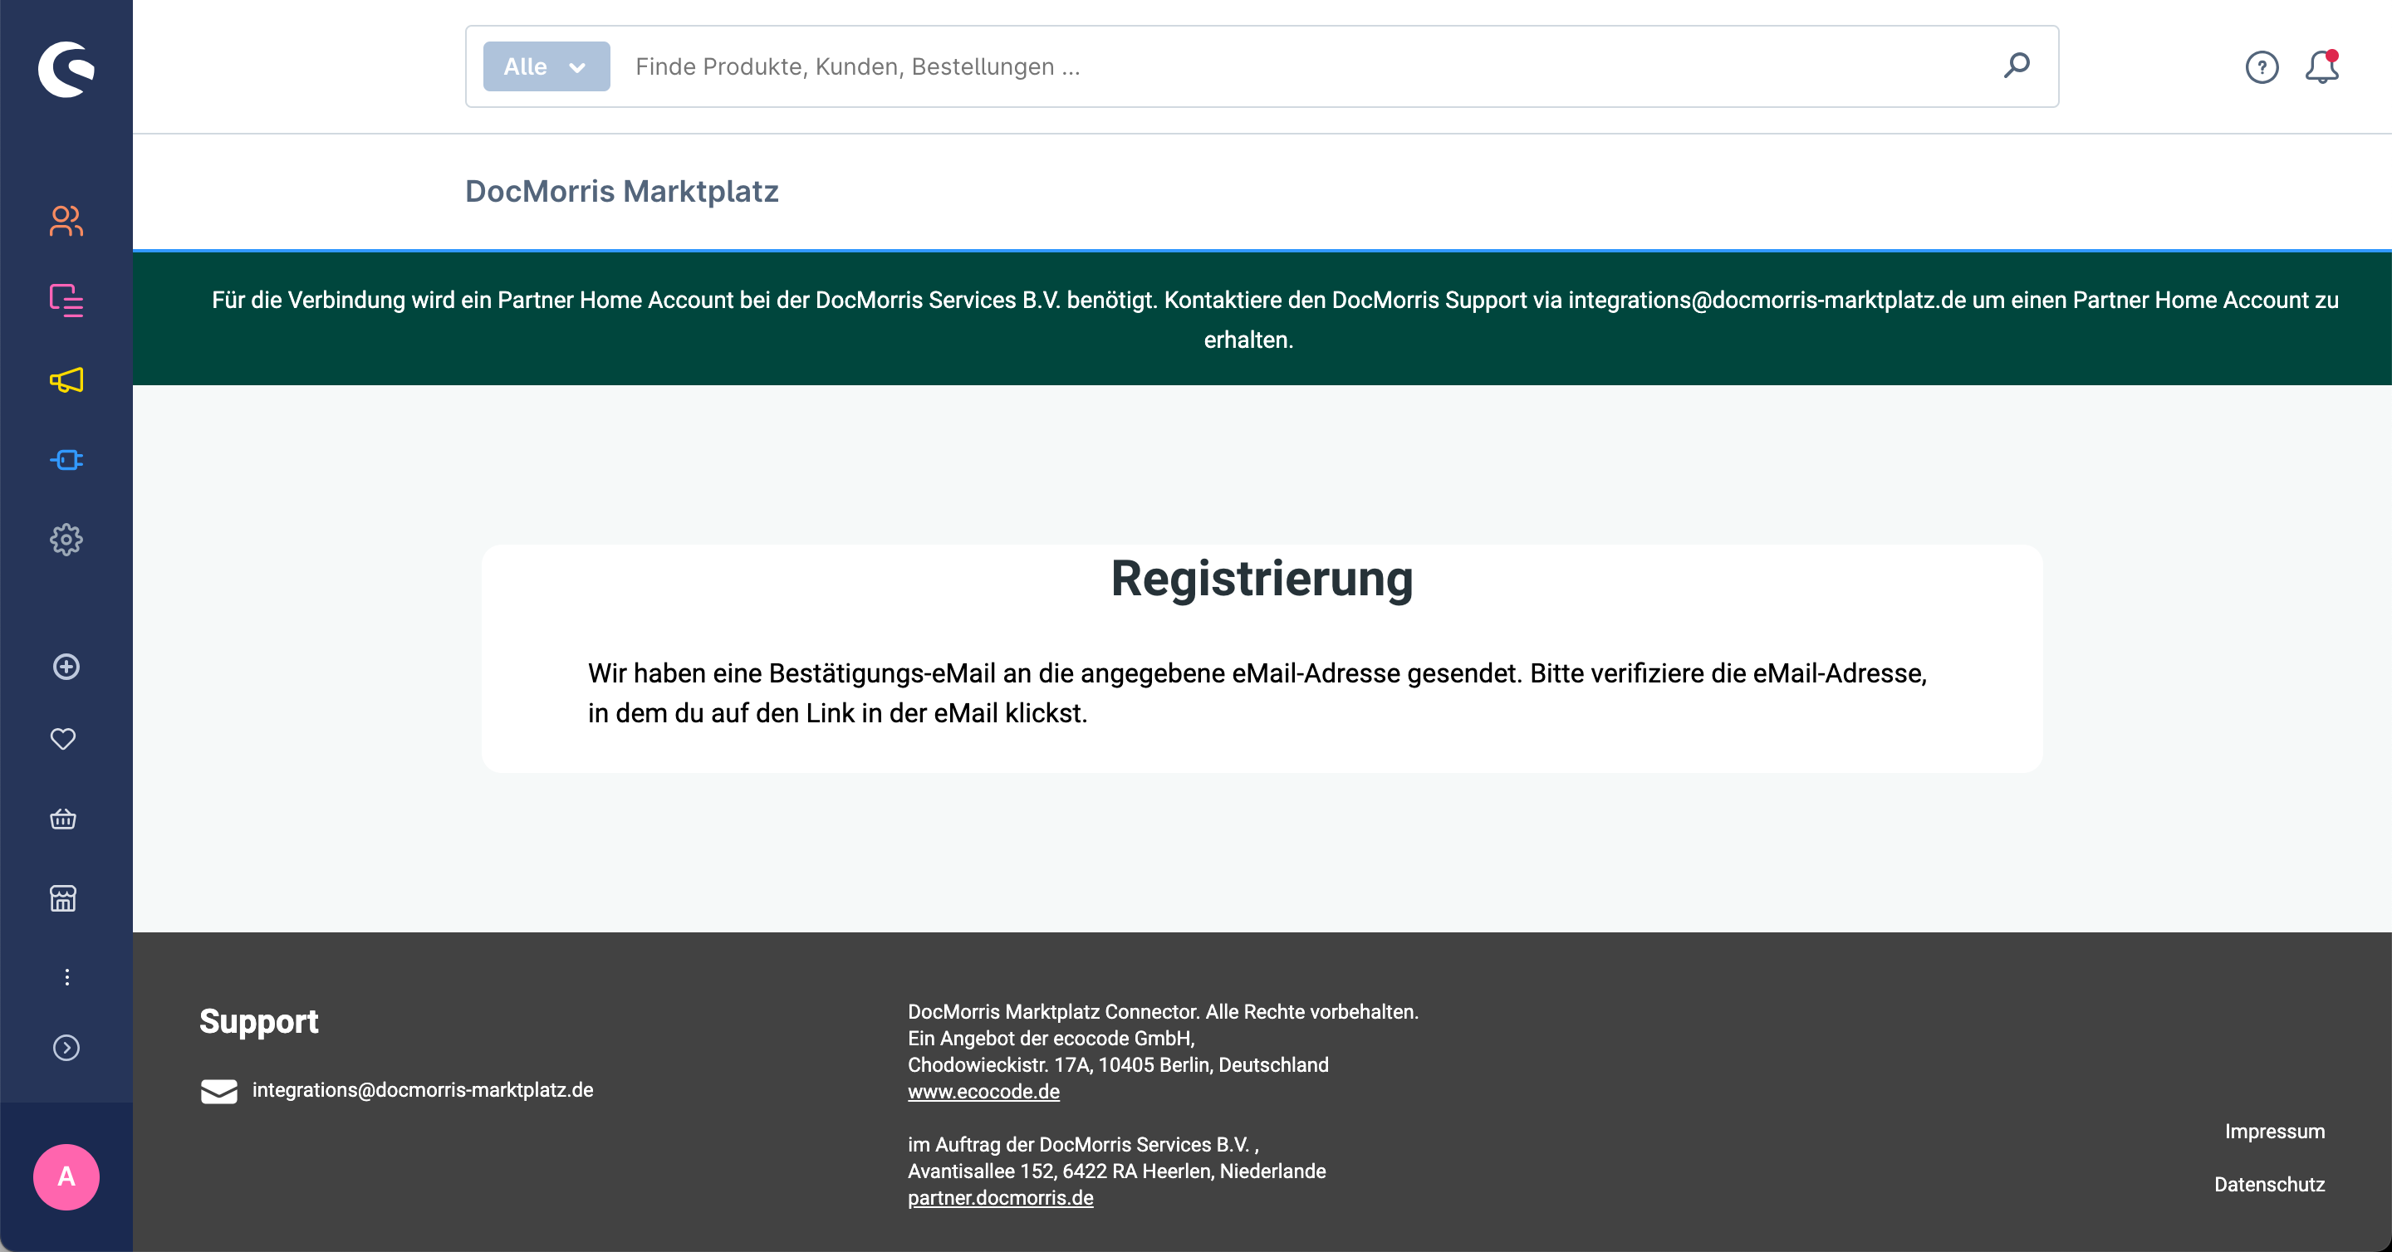Open the help question mark icon

point(2262,66)
